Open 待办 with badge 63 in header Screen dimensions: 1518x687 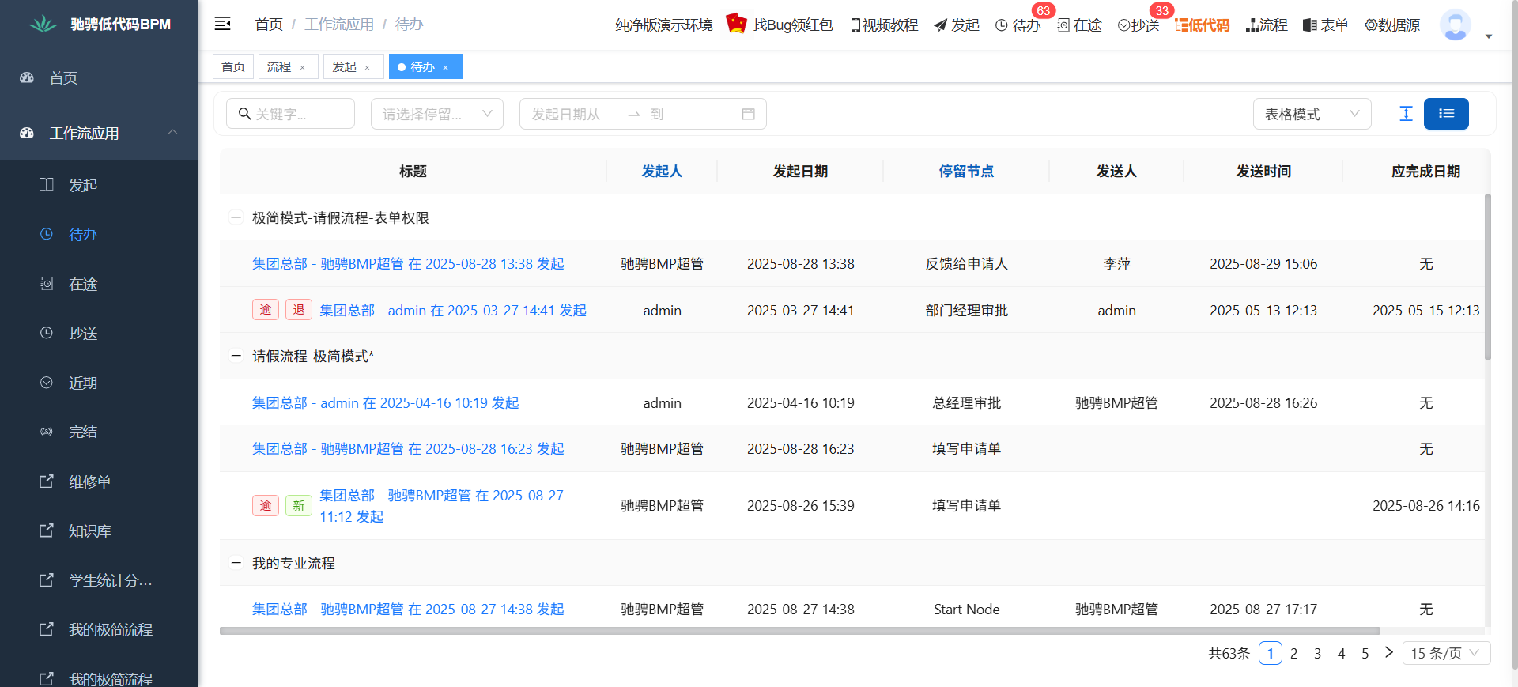(1018, 25)
